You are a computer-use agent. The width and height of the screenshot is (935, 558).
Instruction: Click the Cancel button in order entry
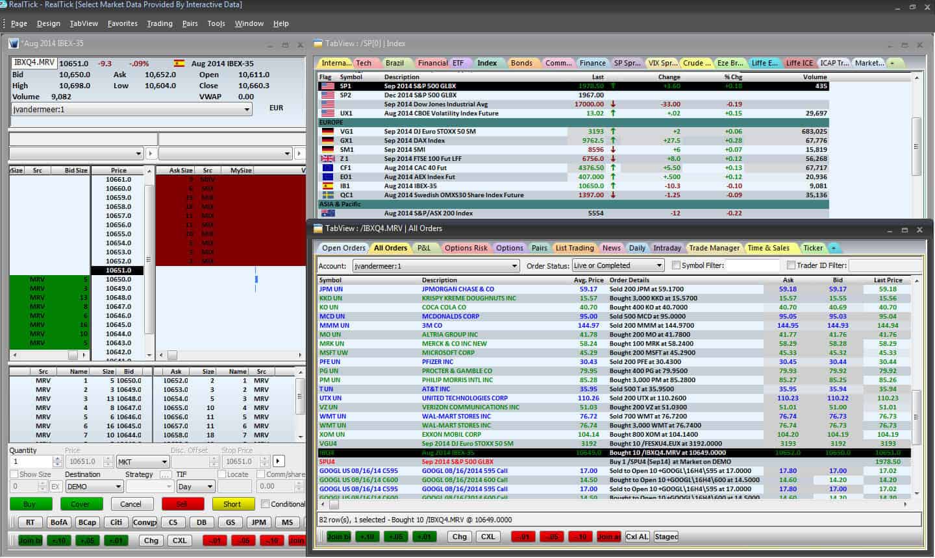[x=131, y=503]
